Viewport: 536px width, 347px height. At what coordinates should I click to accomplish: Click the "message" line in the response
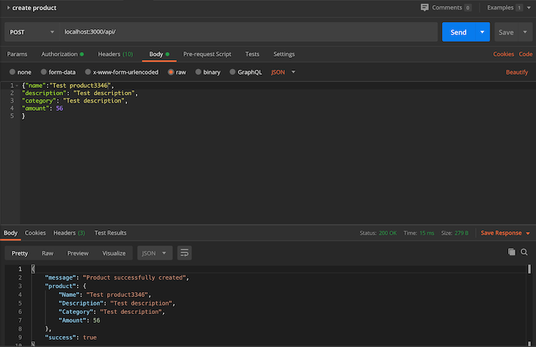[x=117, y=277]
